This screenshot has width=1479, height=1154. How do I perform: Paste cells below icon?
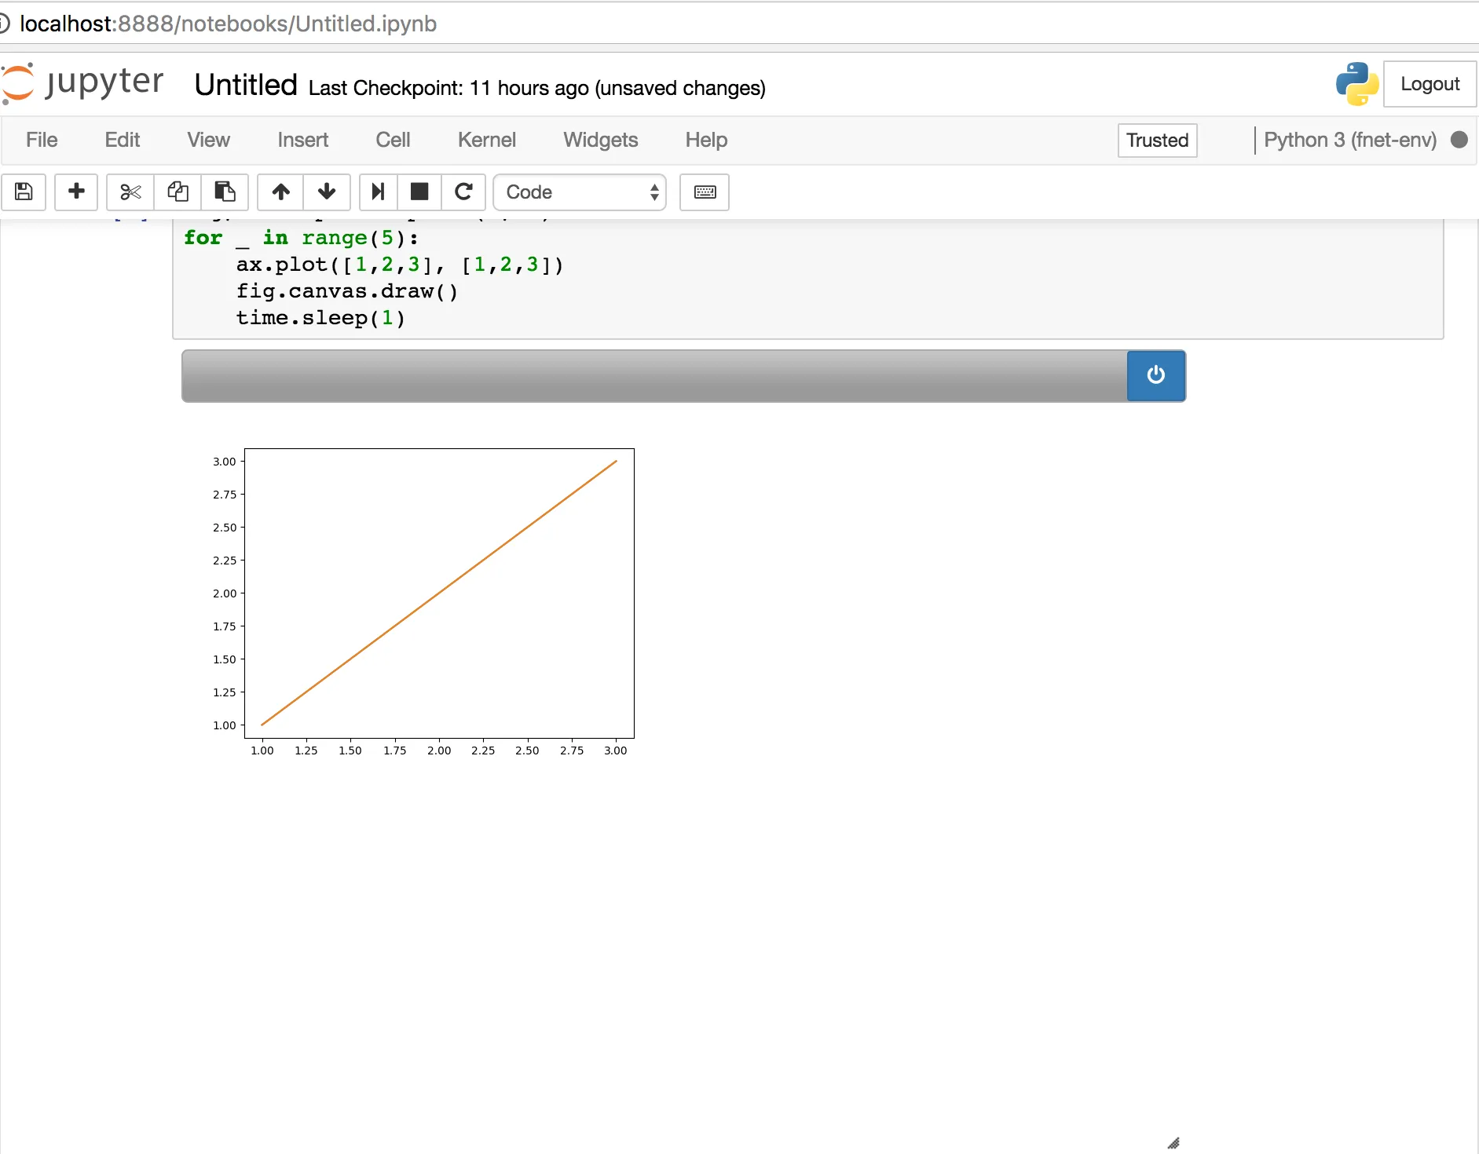[225, 192]
